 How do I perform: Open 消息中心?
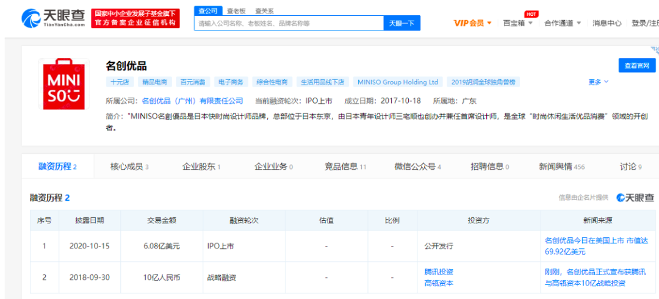coord(607,23)
